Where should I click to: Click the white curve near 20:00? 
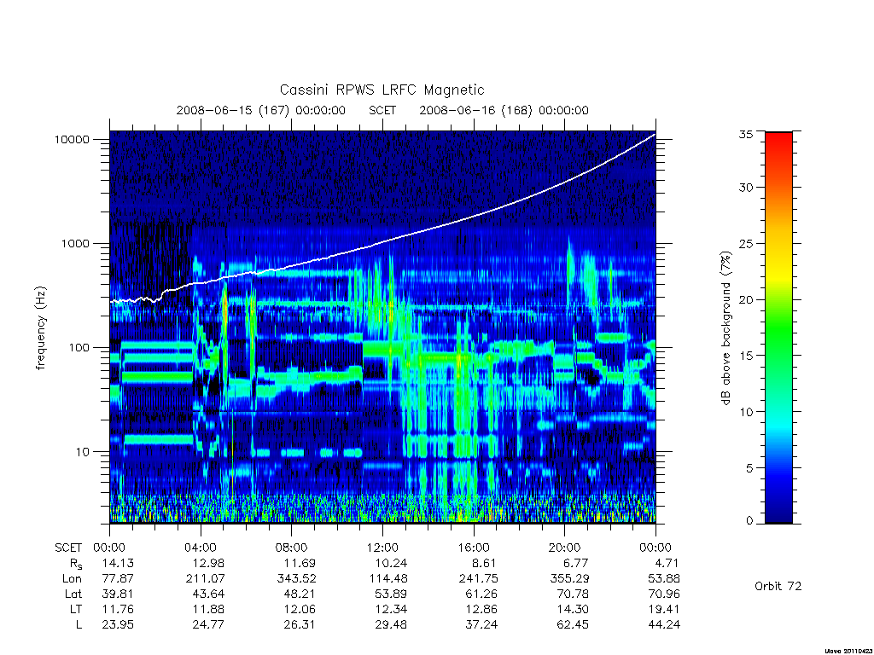(x=565, y=182)
